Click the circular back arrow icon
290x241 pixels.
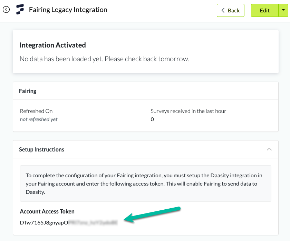(x=6, y=10)
